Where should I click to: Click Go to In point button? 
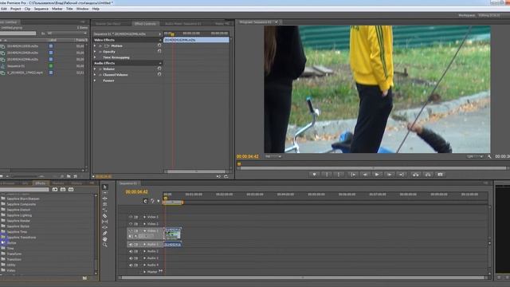tap(353, 175)
